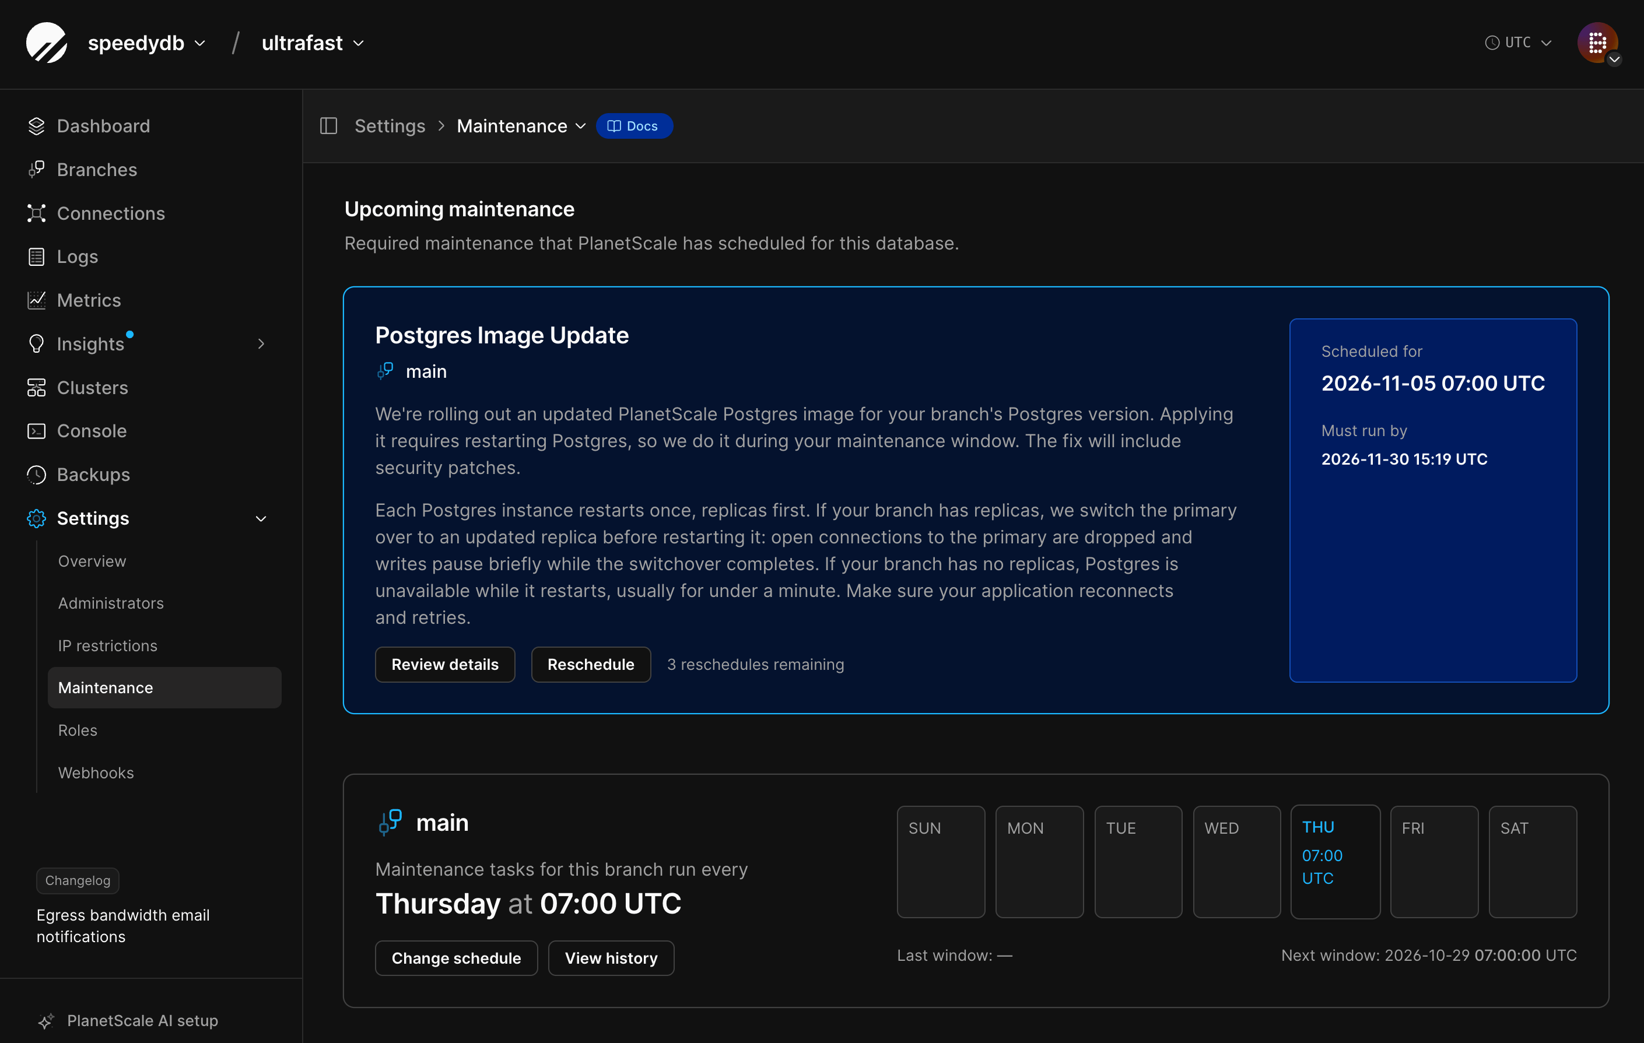Open the Webhooks settings page

pos(96,772)
